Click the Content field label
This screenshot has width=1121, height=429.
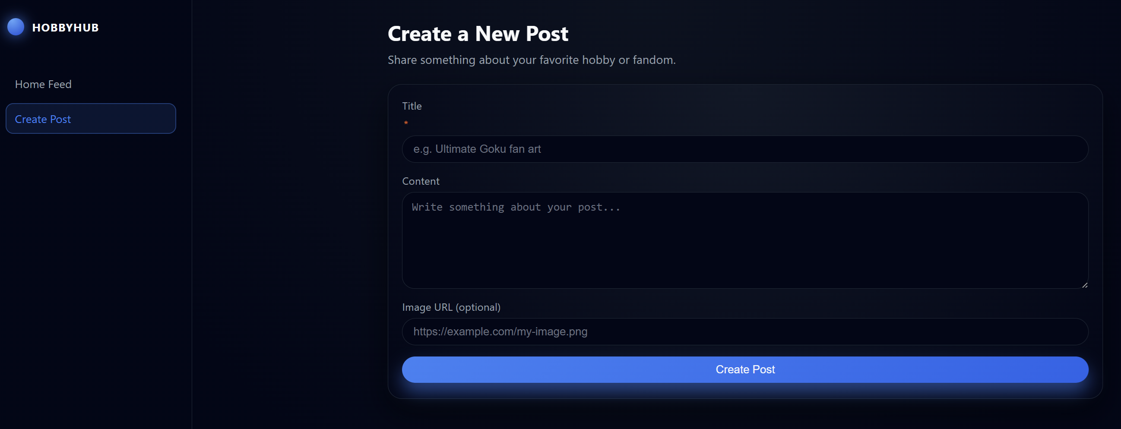tap(421, 181)
